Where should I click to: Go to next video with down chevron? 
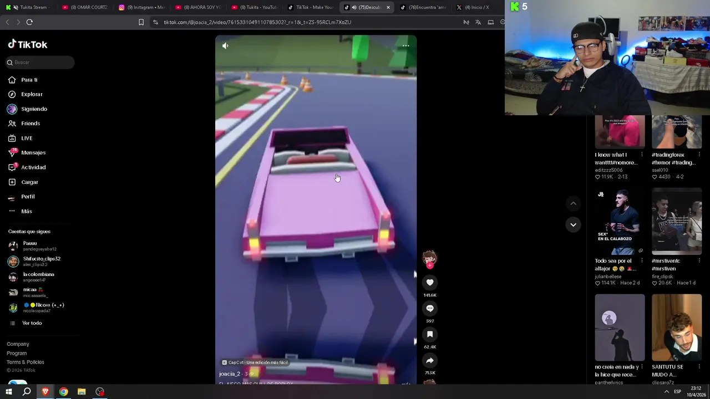pyautogui.click(x=573, y=224)
